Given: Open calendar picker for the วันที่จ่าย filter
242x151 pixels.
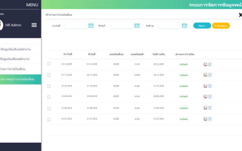Looking at the screenshot, I should click(184, 26).
